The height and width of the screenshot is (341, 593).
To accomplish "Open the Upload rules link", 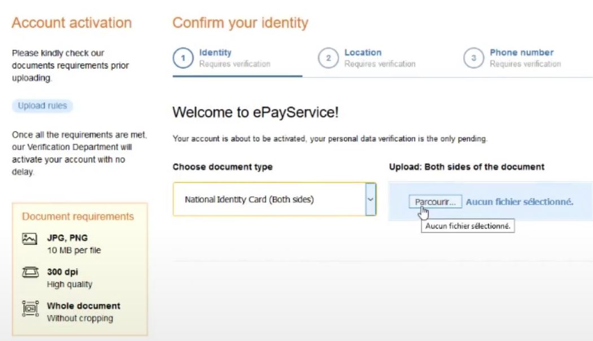I will coord(42,106).
